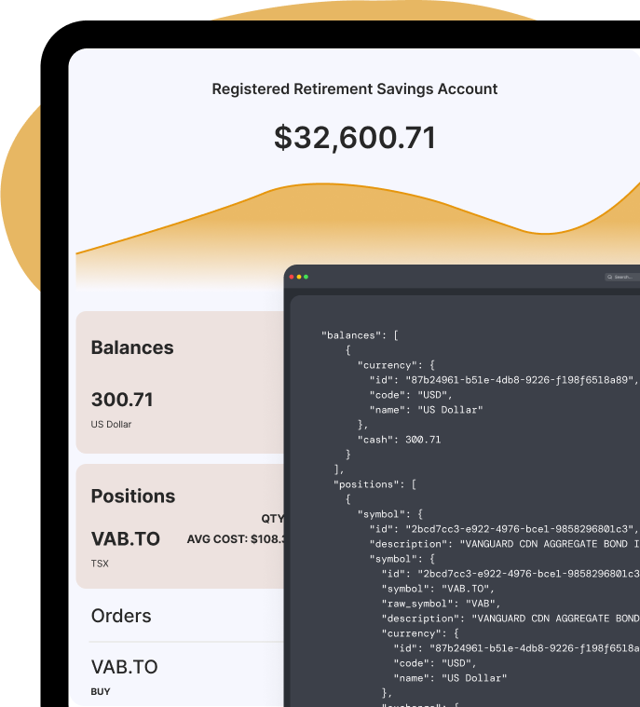Click the BUY label on the VAB.TO order
Image resolution: width=640 pixels, height=707 pixels.
pos(101,692)
